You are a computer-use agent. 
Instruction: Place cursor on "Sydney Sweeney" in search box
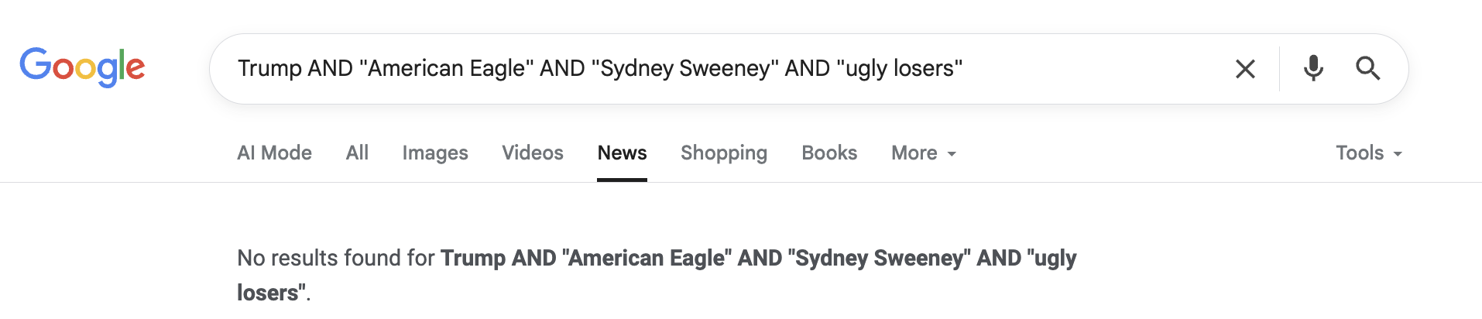(684, 68)
